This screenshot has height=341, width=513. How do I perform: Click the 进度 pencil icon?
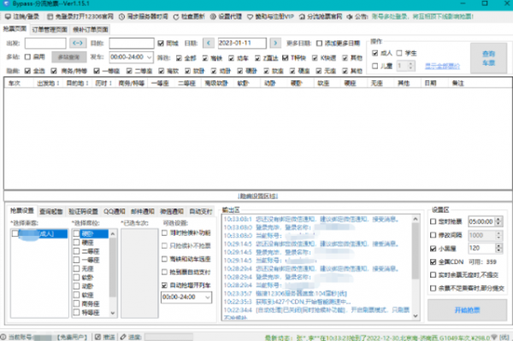(123, 337)
